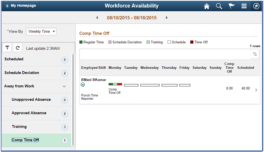Open the Training list item
The image size is (264, 152).
[36, 127]
